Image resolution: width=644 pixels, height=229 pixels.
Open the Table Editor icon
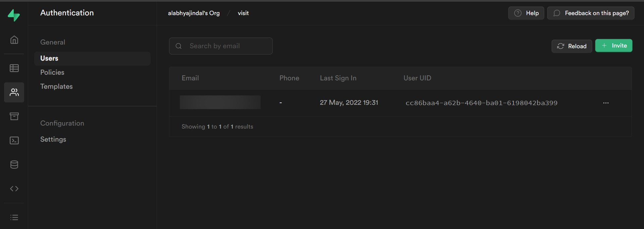click(14, 68)
